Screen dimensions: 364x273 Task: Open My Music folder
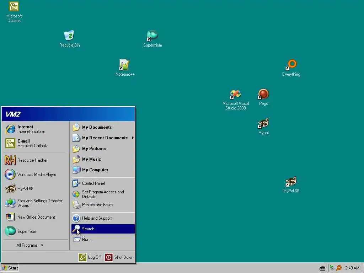click(103, 159)
